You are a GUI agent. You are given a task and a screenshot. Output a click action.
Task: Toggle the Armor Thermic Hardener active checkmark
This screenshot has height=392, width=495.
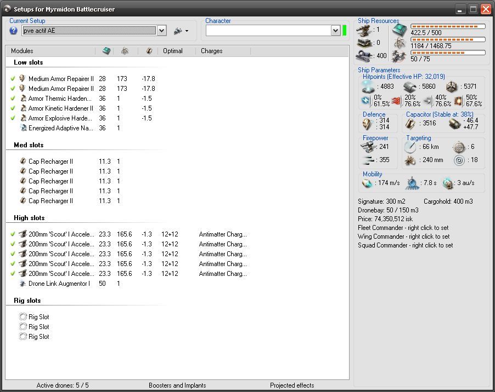13,98
